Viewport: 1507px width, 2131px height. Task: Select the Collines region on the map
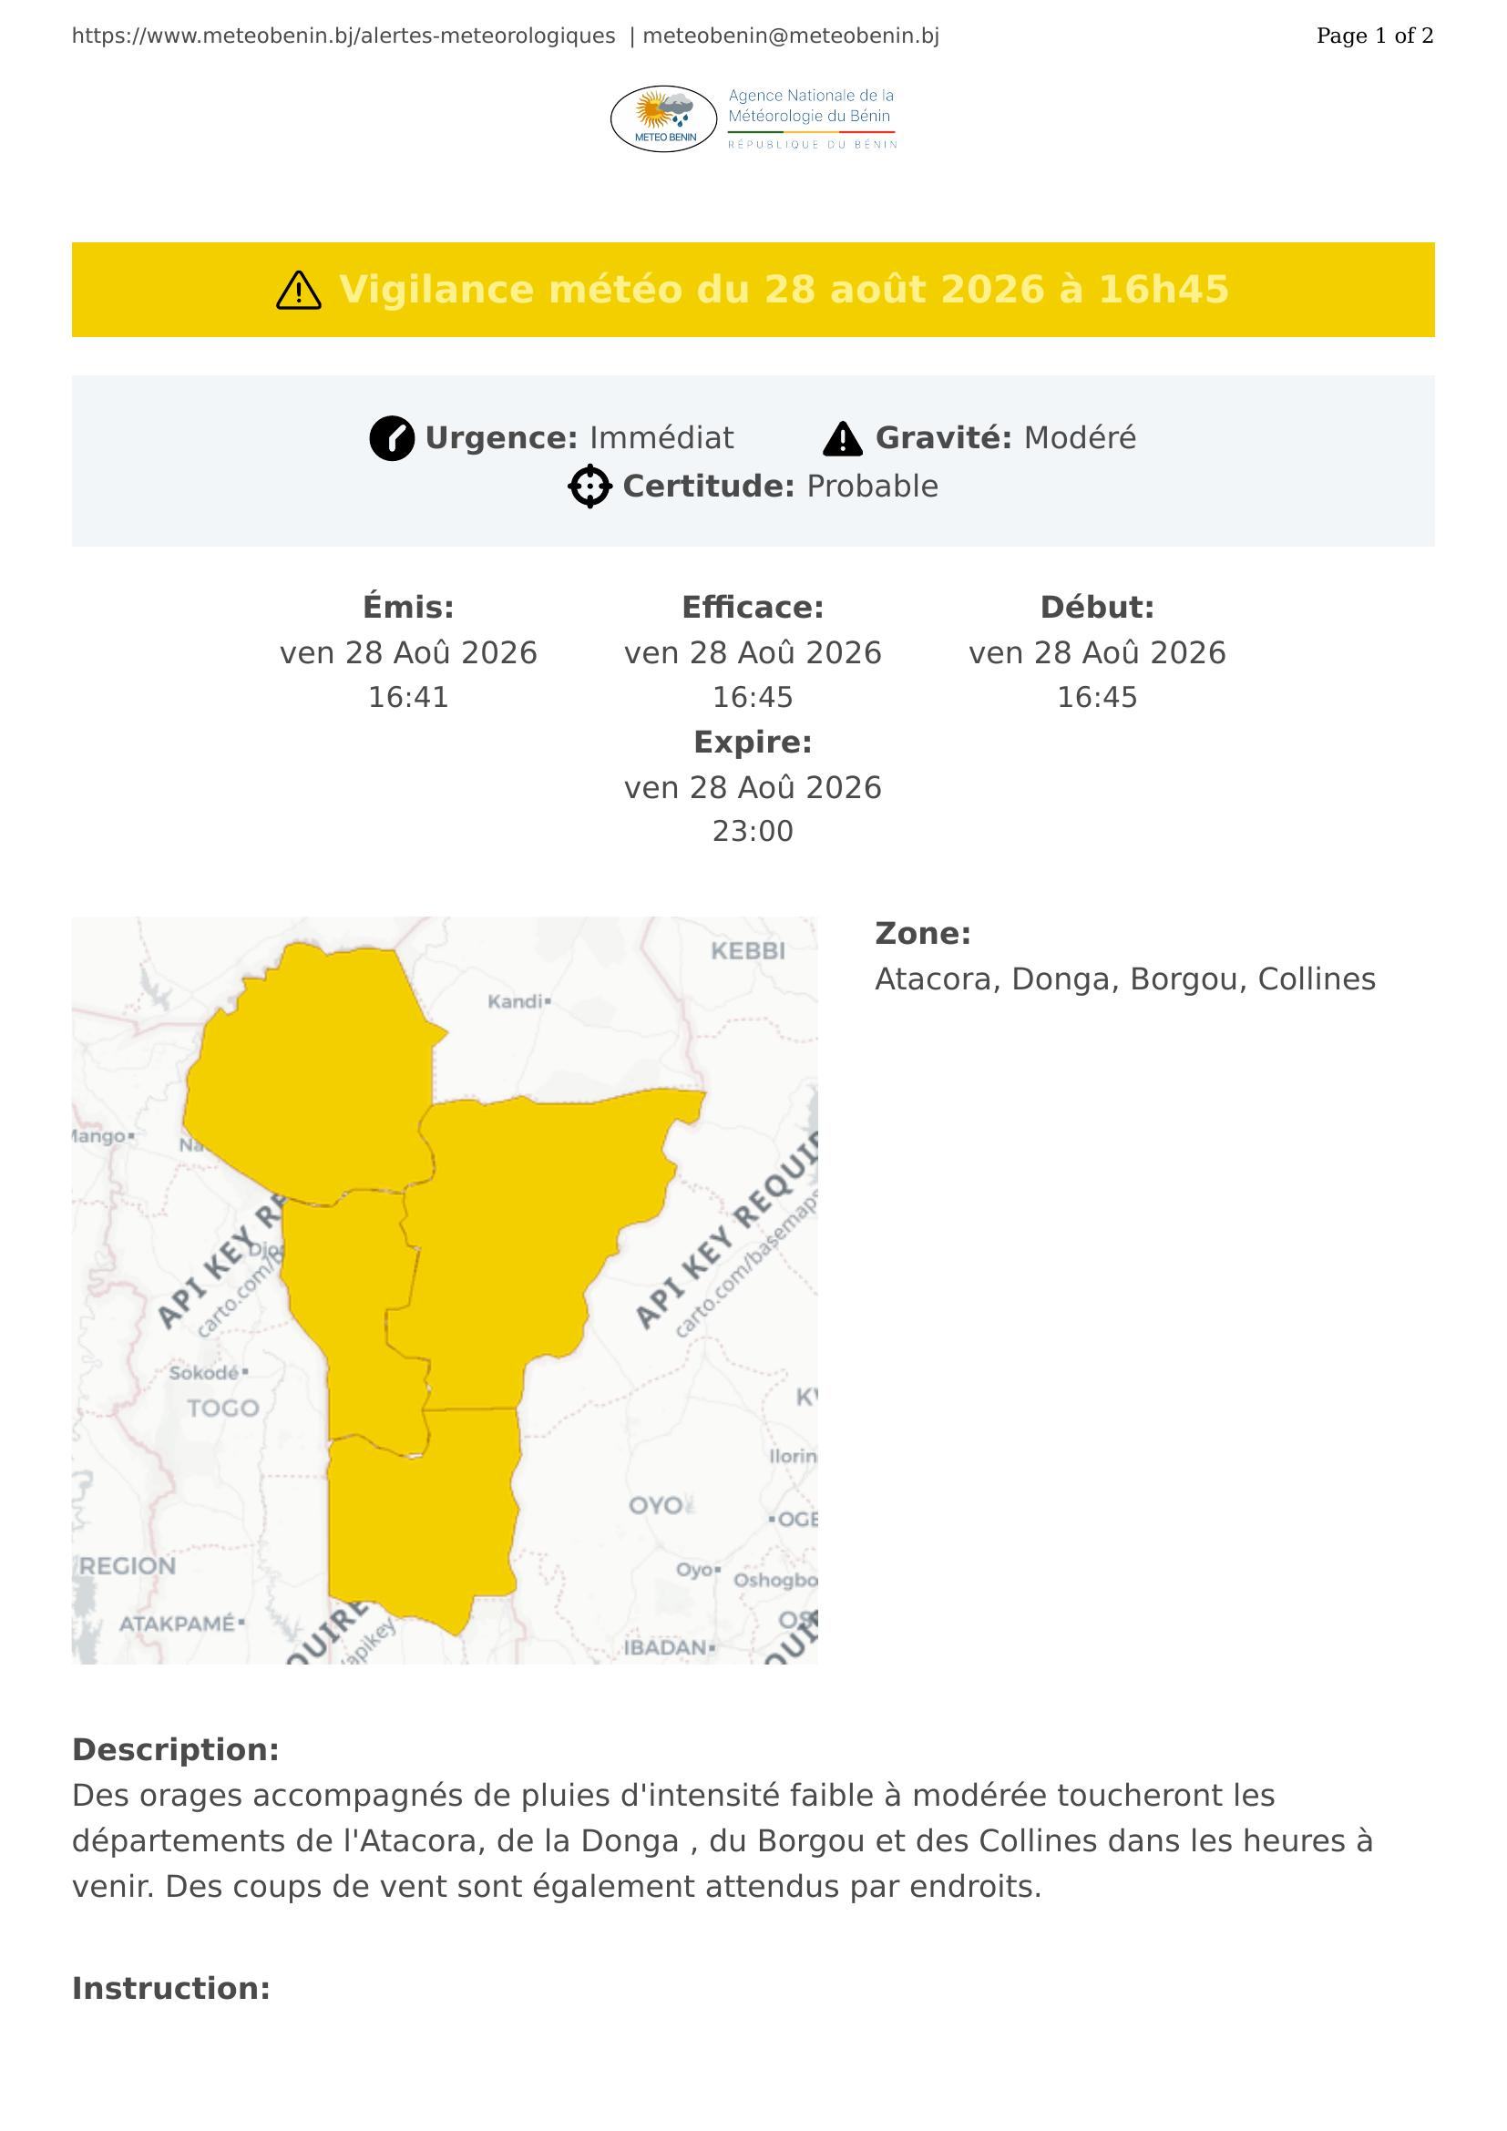[422, 1522]
